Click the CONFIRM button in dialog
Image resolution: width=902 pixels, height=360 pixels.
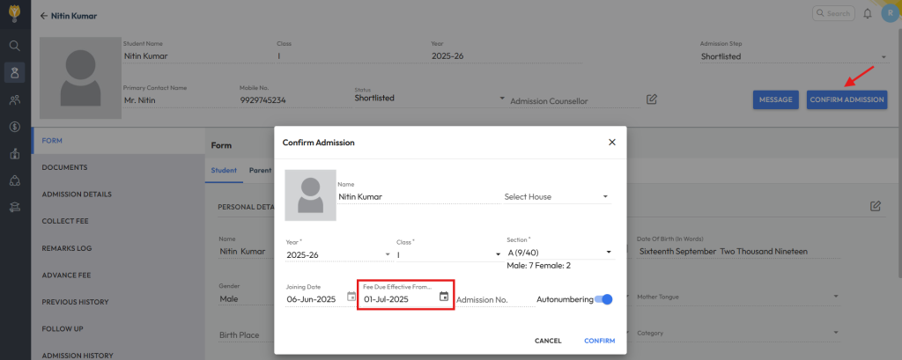(599, 341)
